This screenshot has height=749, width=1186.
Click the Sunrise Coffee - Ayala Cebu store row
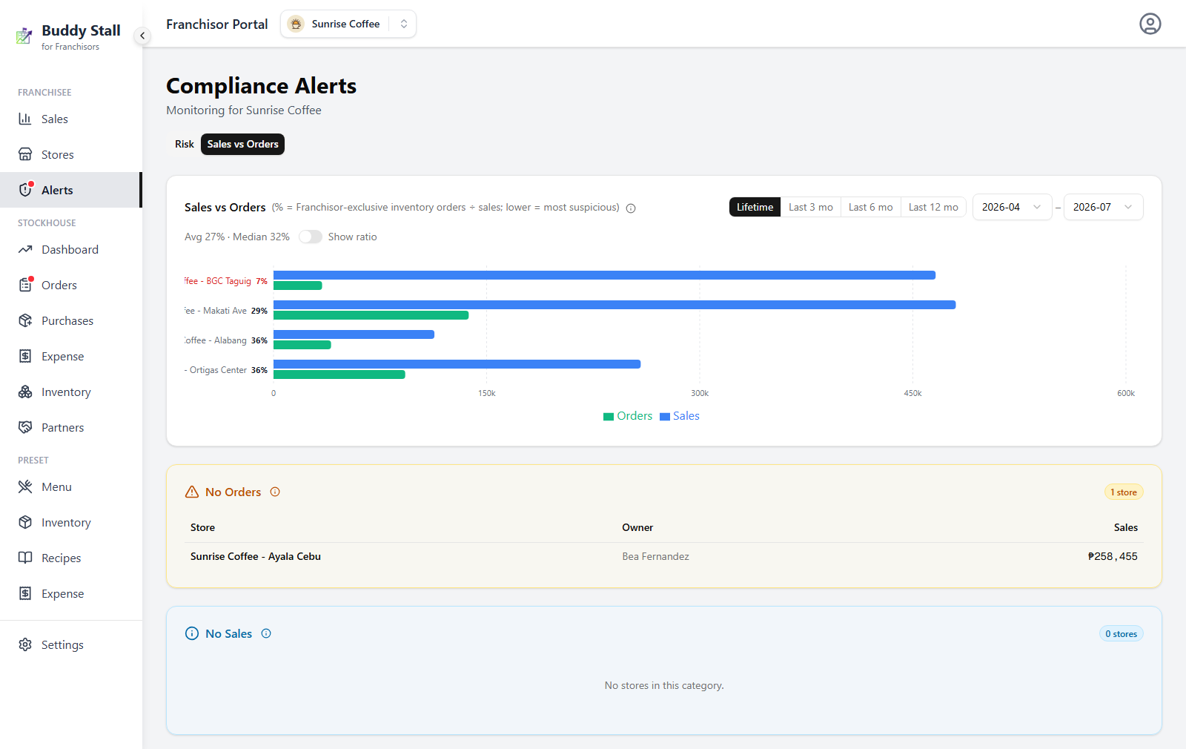pyautogui.click(x=664, y=556)
